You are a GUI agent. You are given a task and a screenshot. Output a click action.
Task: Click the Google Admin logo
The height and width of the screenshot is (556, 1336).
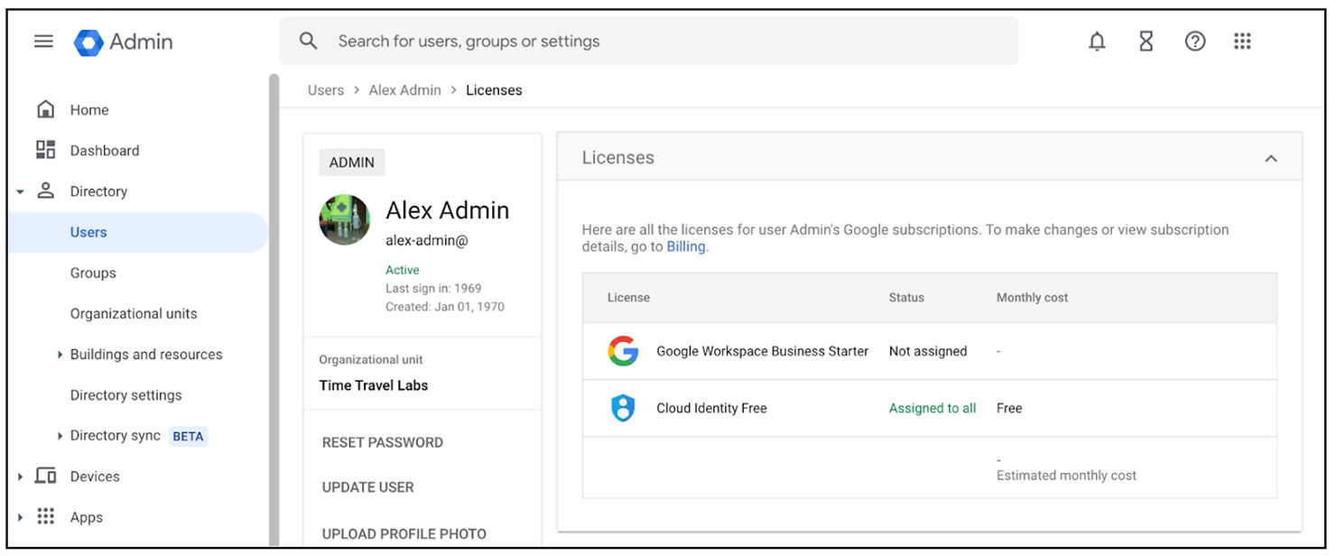pos(124,42)
